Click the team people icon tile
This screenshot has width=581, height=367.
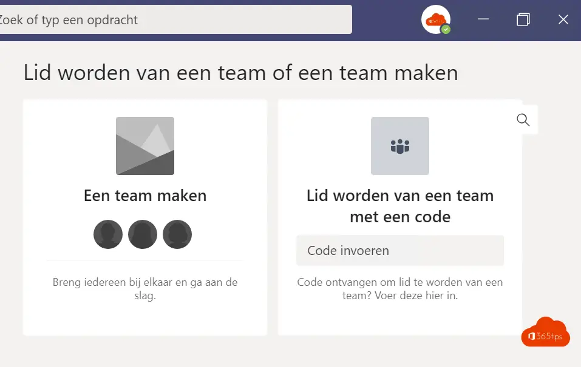pos(400,146)
